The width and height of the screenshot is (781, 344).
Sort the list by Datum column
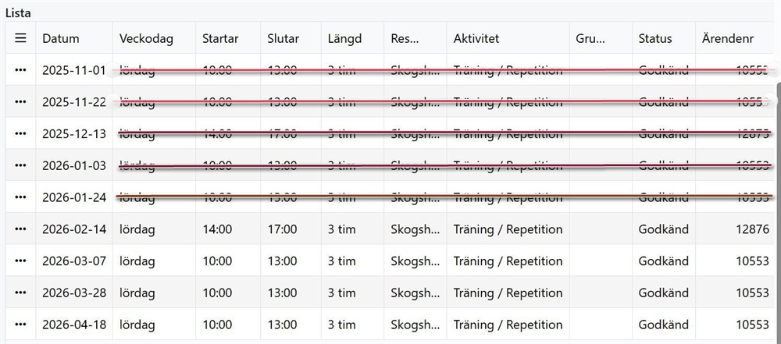point(61,38)
